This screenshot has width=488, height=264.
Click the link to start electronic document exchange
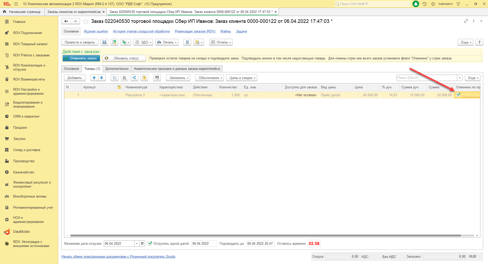click(118, 257)
